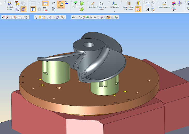This screenshot has height=134, width=189.
Task: Expand the rectangle selection filter dropdown
Action: 28,17
